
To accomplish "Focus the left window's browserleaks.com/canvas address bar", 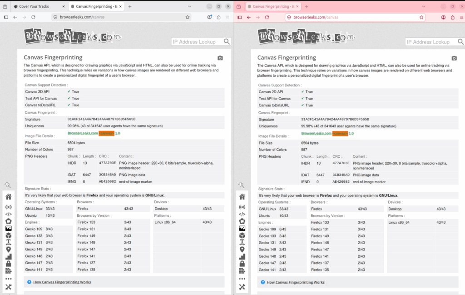I will pos(122,17).
